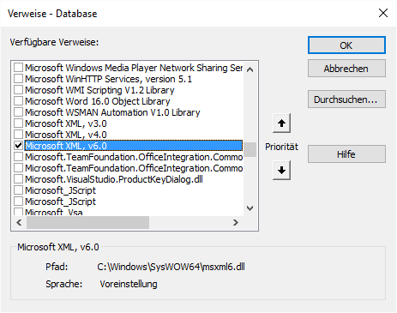Enable Microsoft WSMAN Automation V1.0 Library checkbox

[x=19, y=112]
